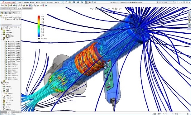Collapse the goals tree node expander
Screen dimensions: 191x115
click(2, 40)
